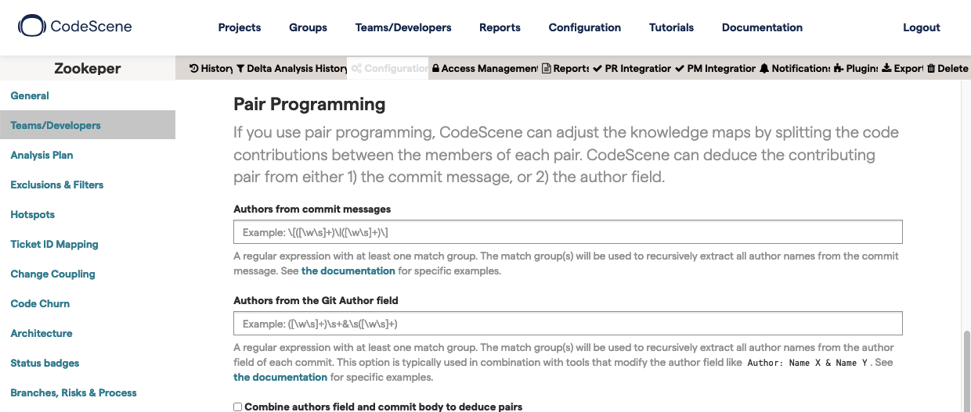Click the Export download icon
971x412 pixels.
click(x=886, y=69)
